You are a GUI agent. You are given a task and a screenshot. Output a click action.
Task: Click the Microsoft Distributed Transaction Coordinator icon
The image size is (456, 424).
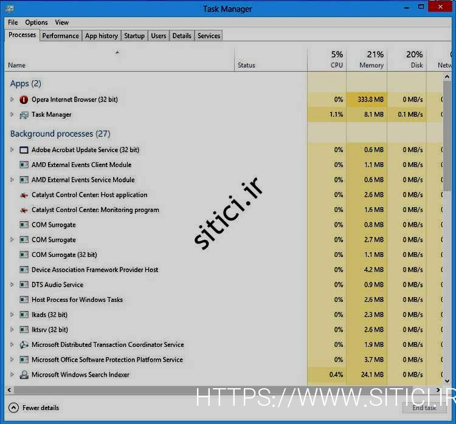point(24,344)
